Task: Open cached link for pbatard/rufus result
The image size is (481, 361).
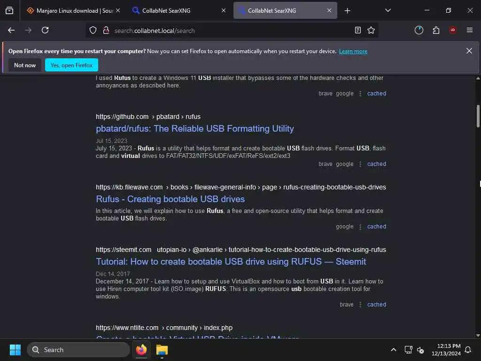Action: [x=377, y=164]
